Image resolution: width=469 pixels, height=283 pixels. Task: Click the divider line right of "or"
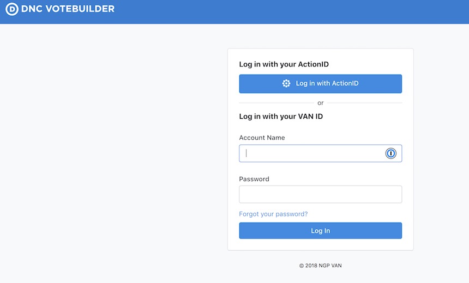pyautogui.click(x=365, y=103)
